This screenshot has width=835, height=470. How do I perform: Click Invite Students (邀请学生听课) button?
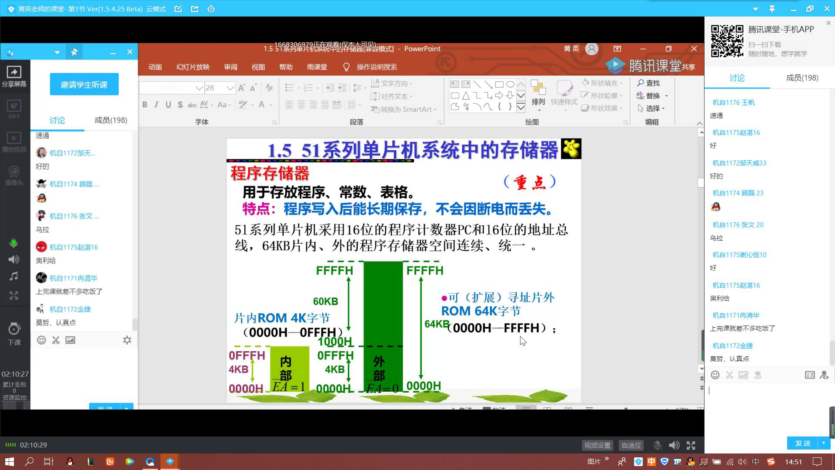click(84, 84)
